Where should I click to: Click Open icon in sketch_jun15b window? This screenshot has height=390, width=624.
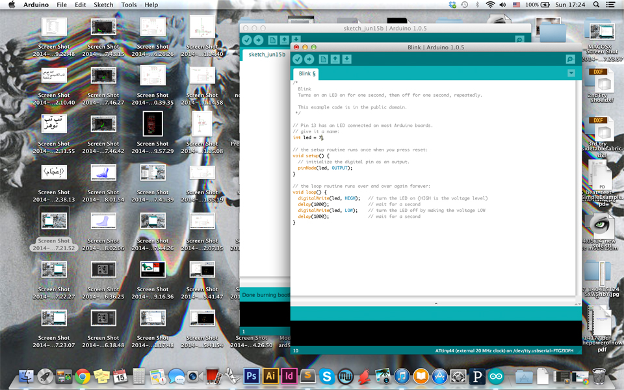284,40
